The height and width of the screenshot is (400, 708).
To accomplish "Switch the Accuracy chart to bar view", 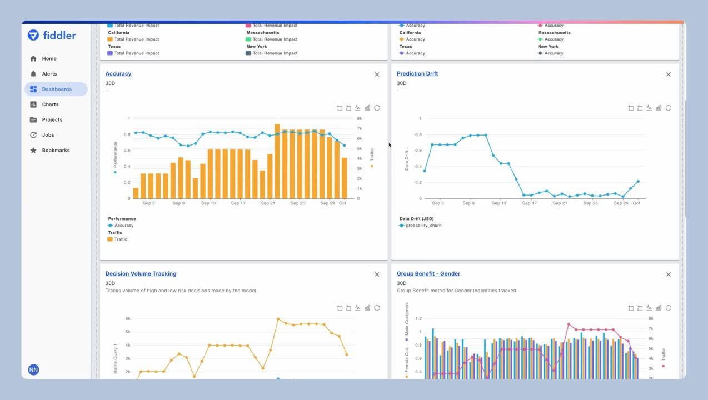I will tap(367, 108).
